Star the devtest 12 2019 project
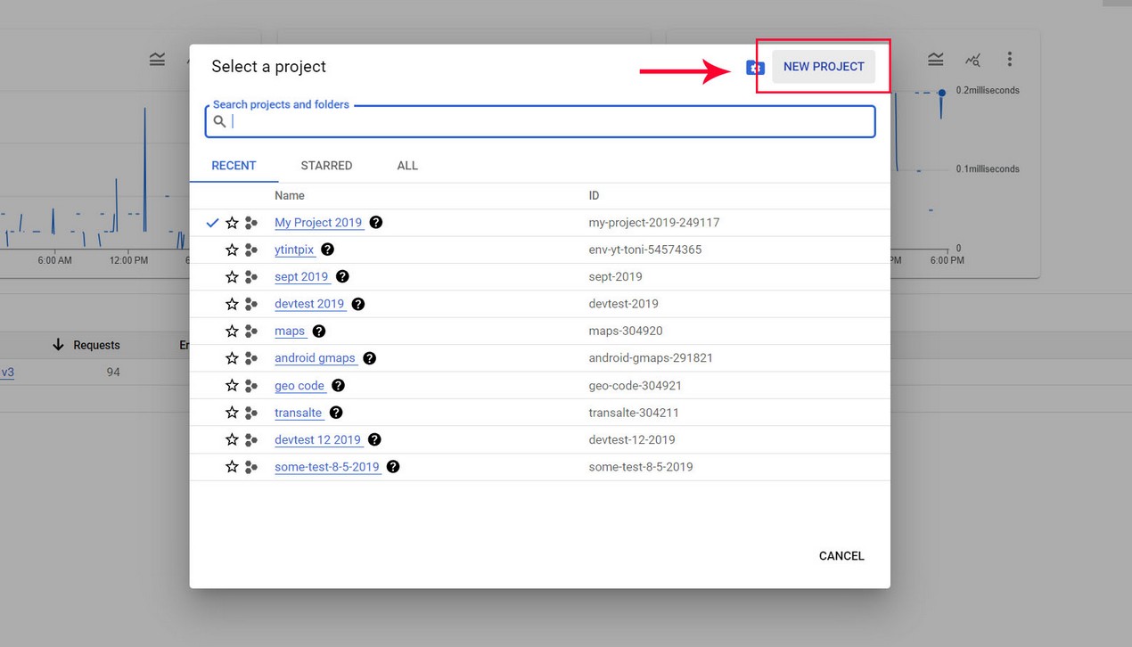The image size is (1132, 647). click(x=232, y=439)
